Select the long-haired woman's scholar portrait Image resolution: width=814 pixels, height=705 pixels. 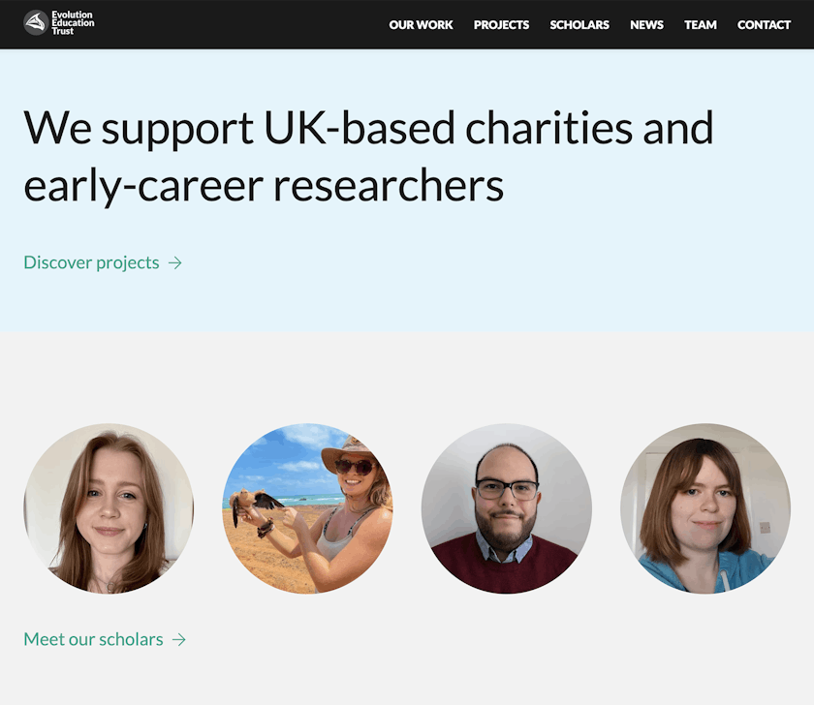(109, 508)
